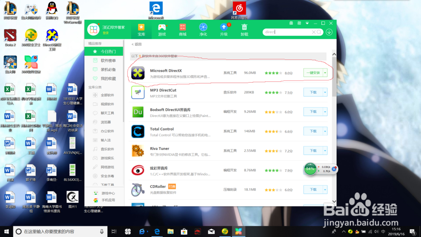The image size is (421, 237).
Task: Click the results list scrollbar down arrow
Action: click(334, 201)
